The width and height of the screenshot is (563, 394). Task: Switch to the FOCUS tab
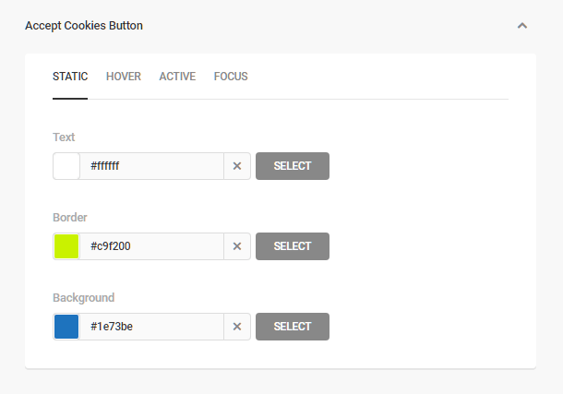(231, 77)
